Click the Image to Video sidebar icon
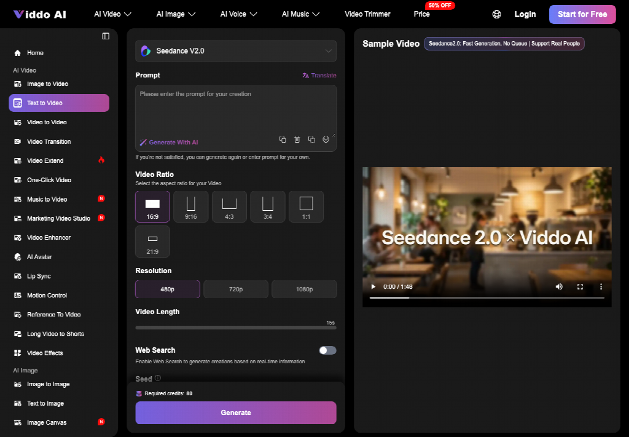 pos(18,84)
